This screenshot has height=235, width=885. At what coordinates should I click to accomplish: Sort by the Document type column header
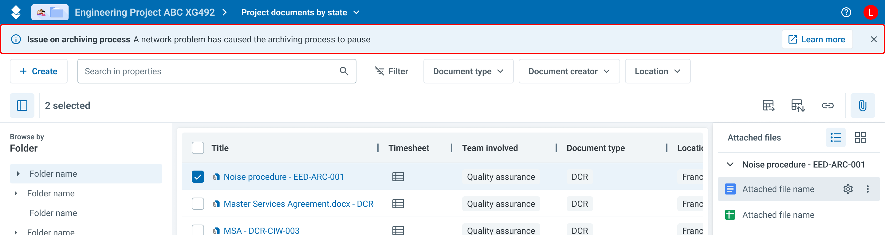(596, 148)
